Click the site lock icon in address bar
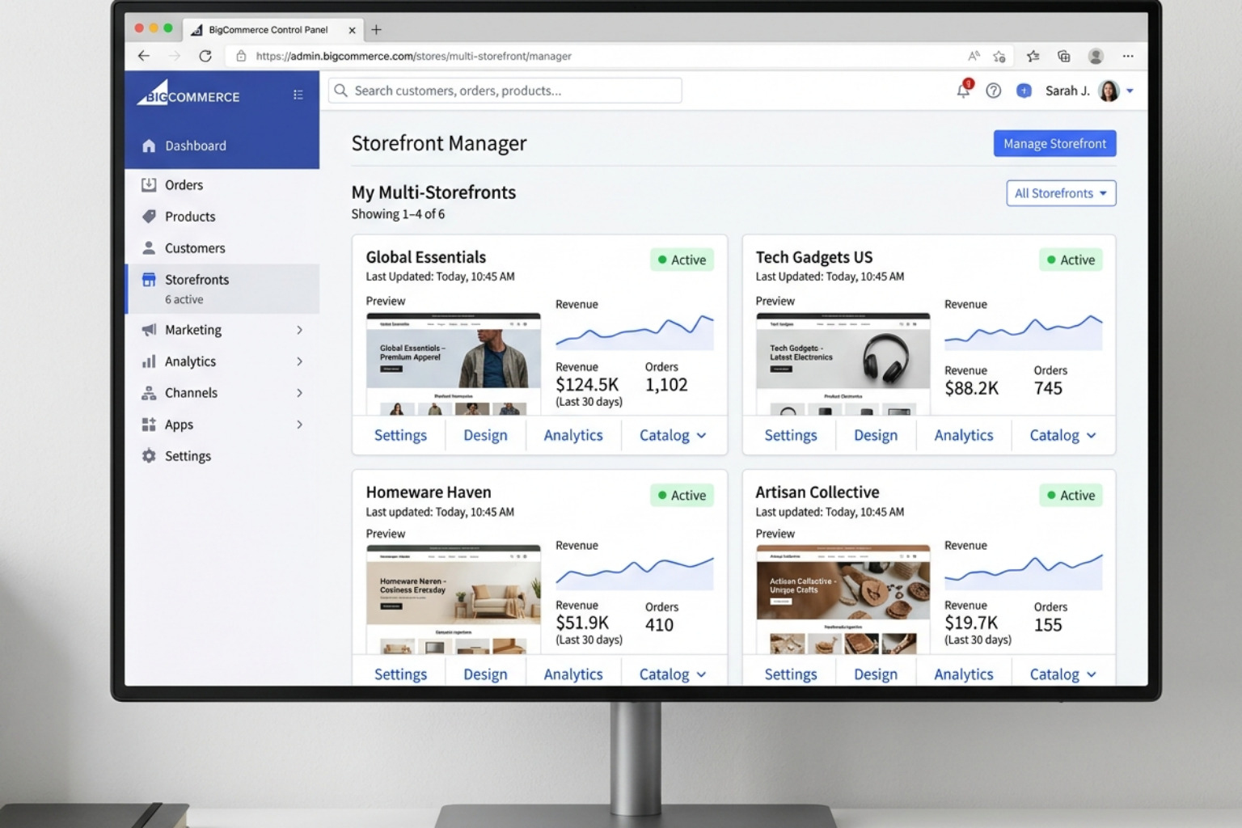This screenshot has width=1242, height=828. pos(241,56)
